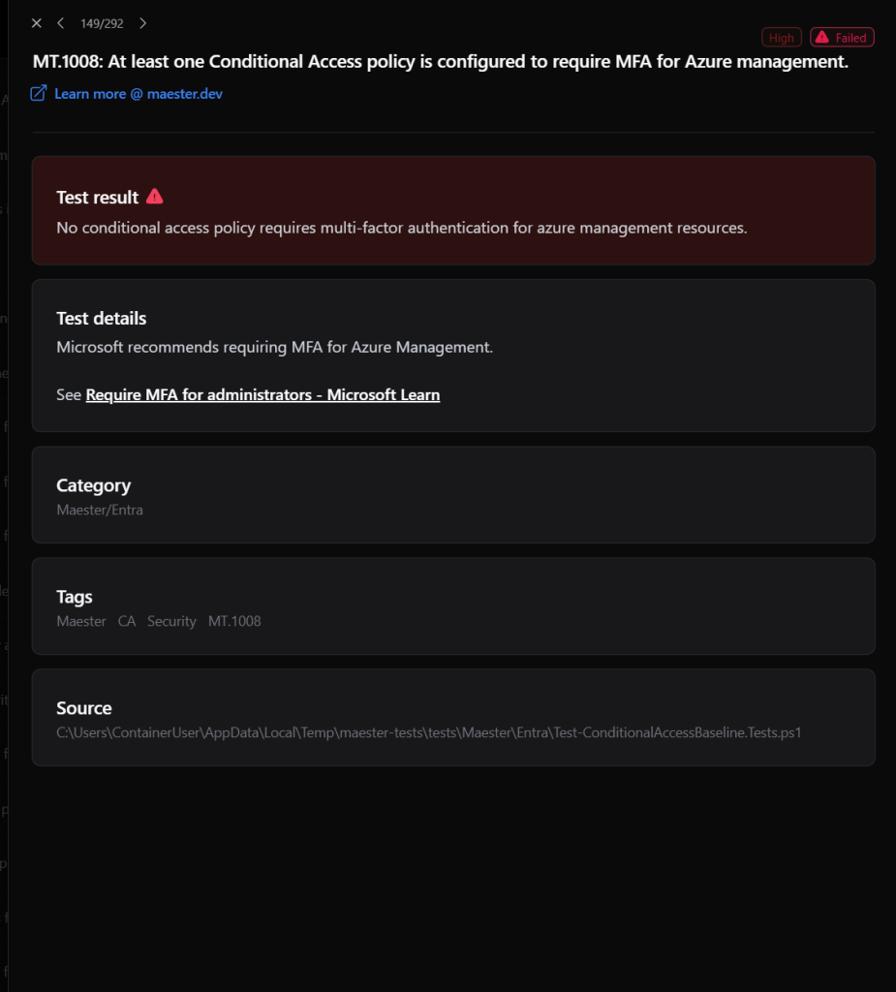This screenshot has width=896, height=992.
Task: Select the Security tag
Action: pyautogui.click(x=171, y=621)
